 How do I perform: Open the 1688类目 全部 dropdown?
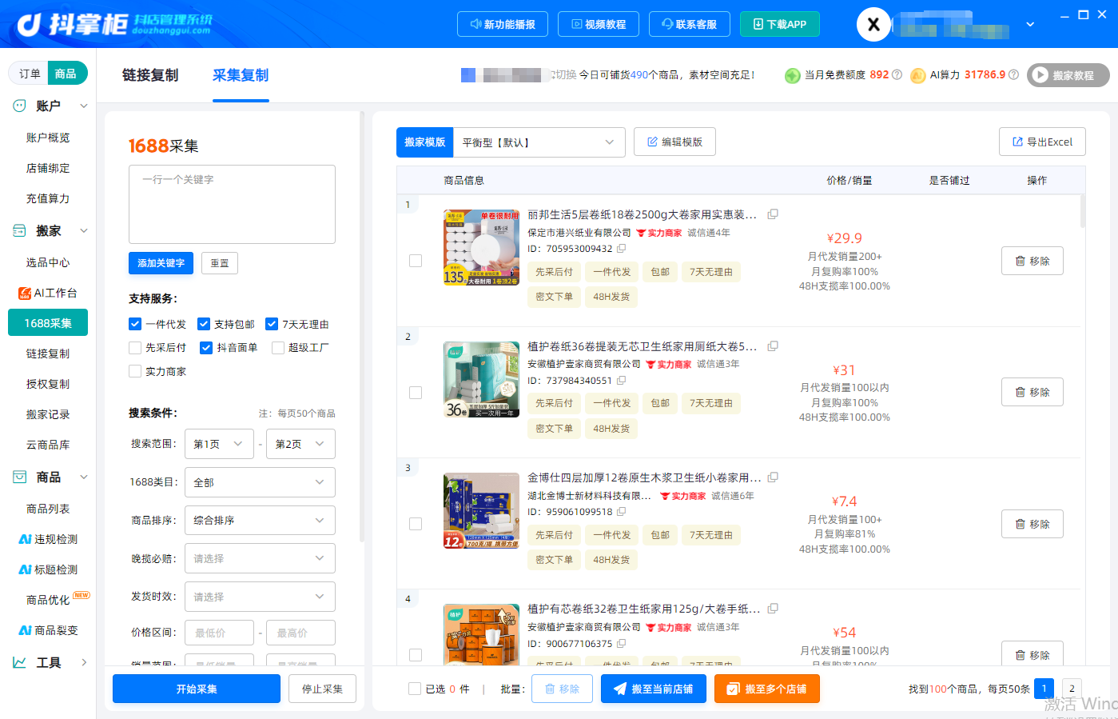pyautogui.click(x=260, y=482)
